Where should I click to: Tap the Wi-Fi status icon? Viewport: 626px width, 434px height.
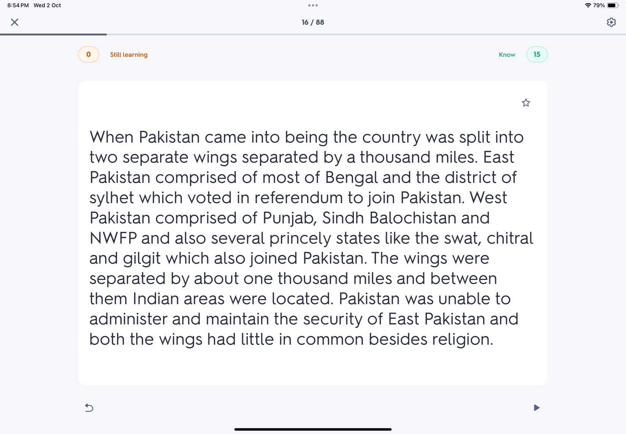[x=588, y=5]
